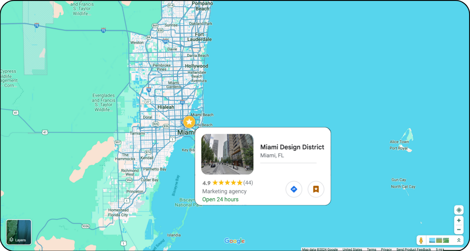470x251 pixels.
Task: Select the Street View pegman icon
Action: (421, 240)
